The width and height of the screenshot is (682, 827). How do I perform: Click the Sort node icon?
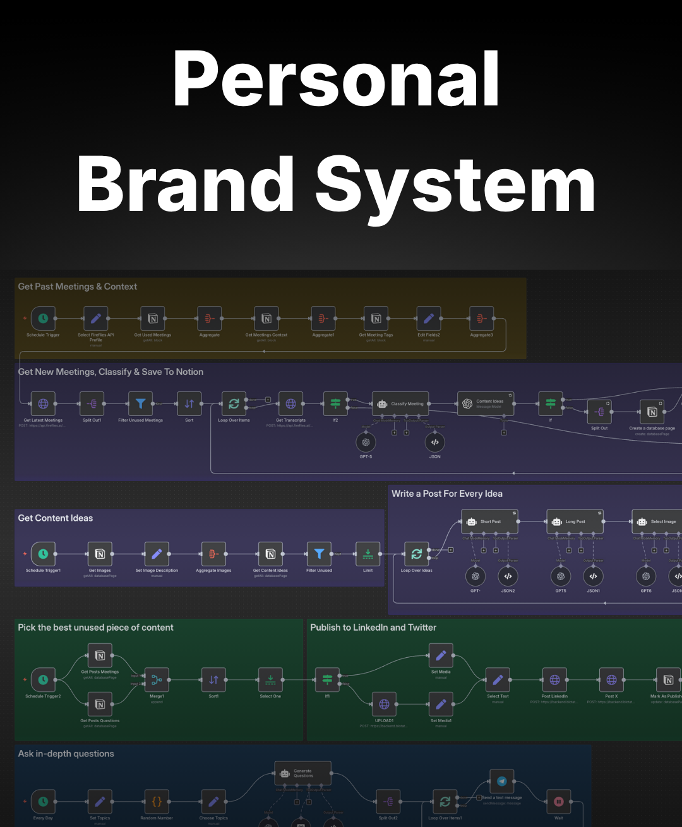[x=189, y=403]
